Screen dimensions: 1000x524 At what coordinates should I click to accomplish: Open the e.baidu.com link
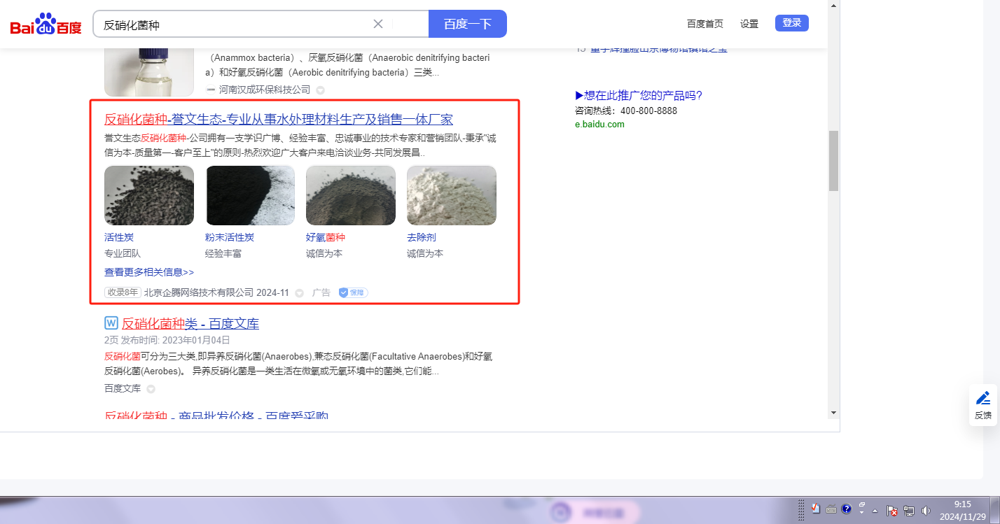599,125
